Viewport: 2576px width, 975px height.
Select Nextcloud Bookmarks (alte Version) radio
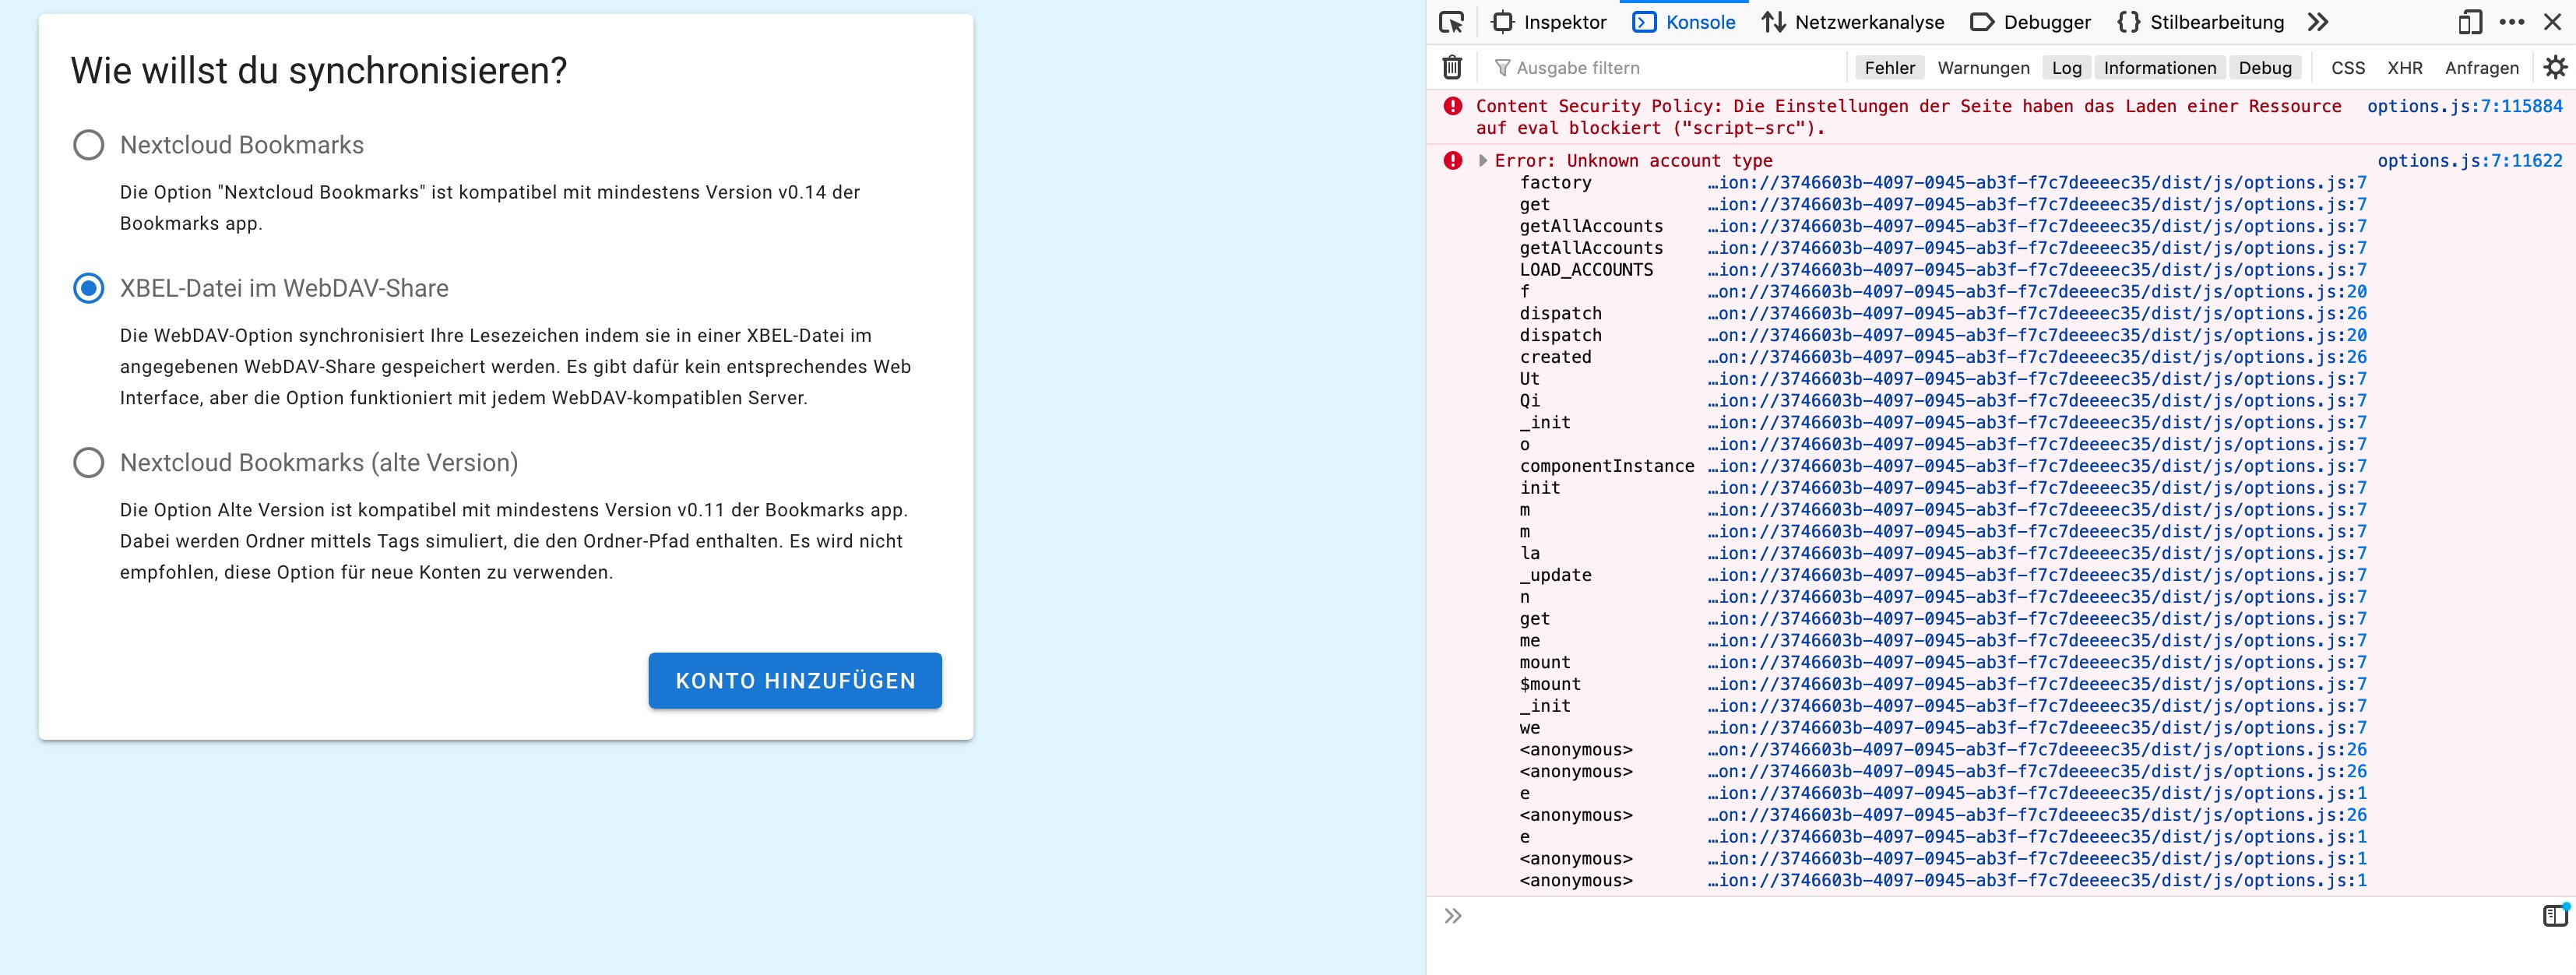(89, 462)
